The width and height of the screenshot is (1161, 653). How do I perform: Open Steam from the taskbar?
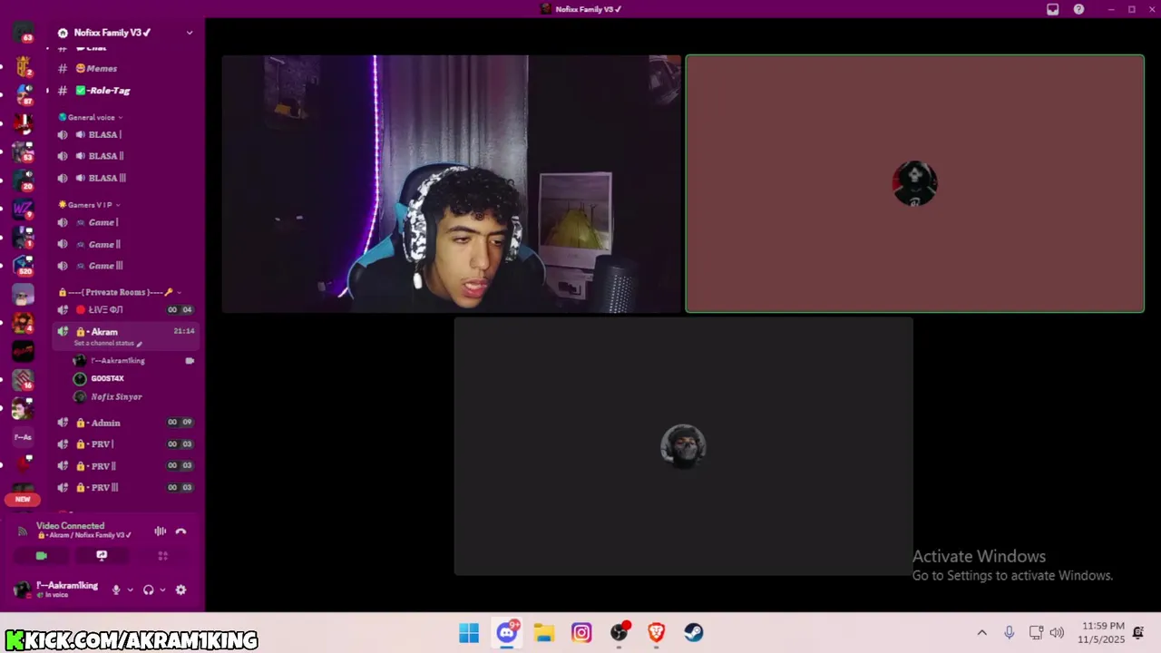694,633
